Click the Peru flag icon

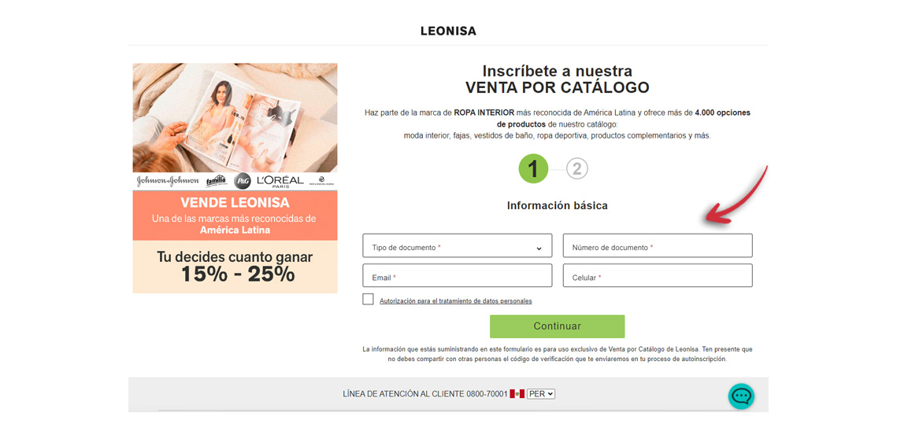pos(517,393)
